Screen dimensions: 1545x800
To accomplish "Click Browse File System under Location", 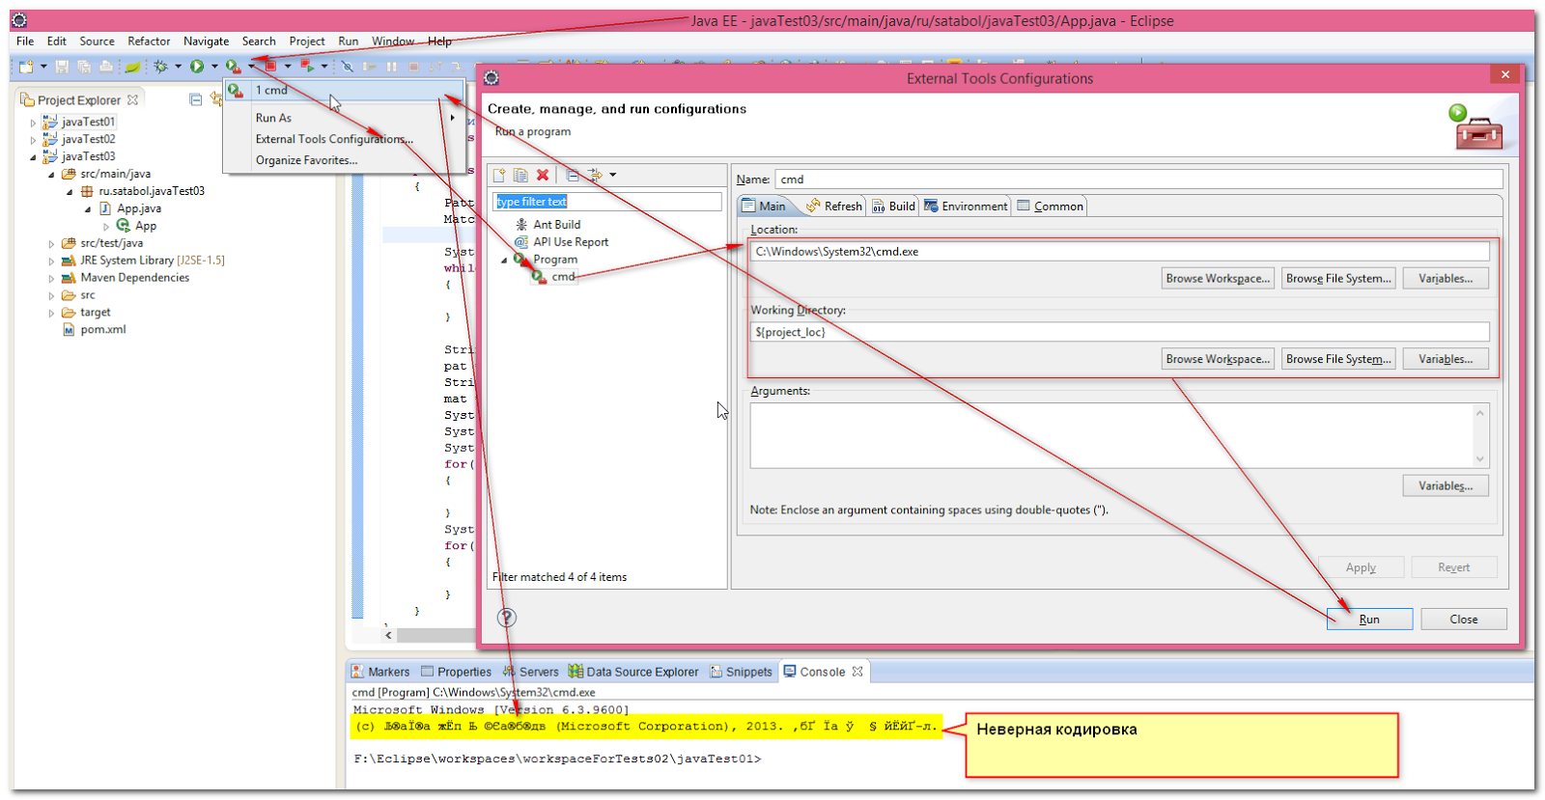I will [1338, 278].
